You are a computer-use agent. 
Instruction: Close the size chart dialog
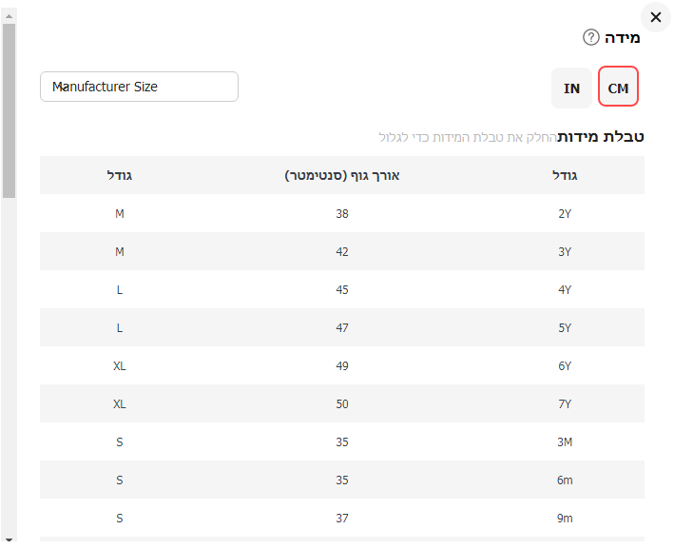[655, 17]
